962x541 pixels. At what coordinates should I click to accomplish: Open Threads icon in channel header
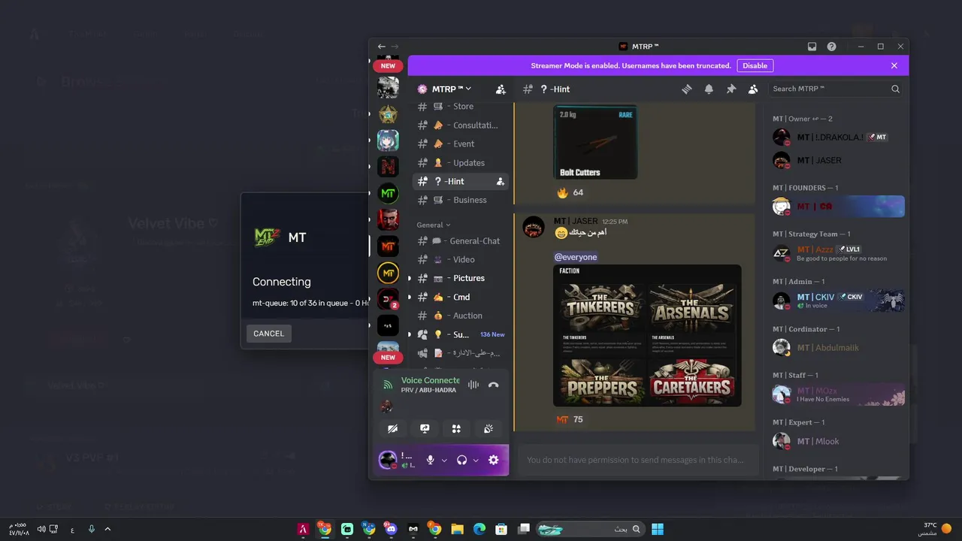point(686,89)
